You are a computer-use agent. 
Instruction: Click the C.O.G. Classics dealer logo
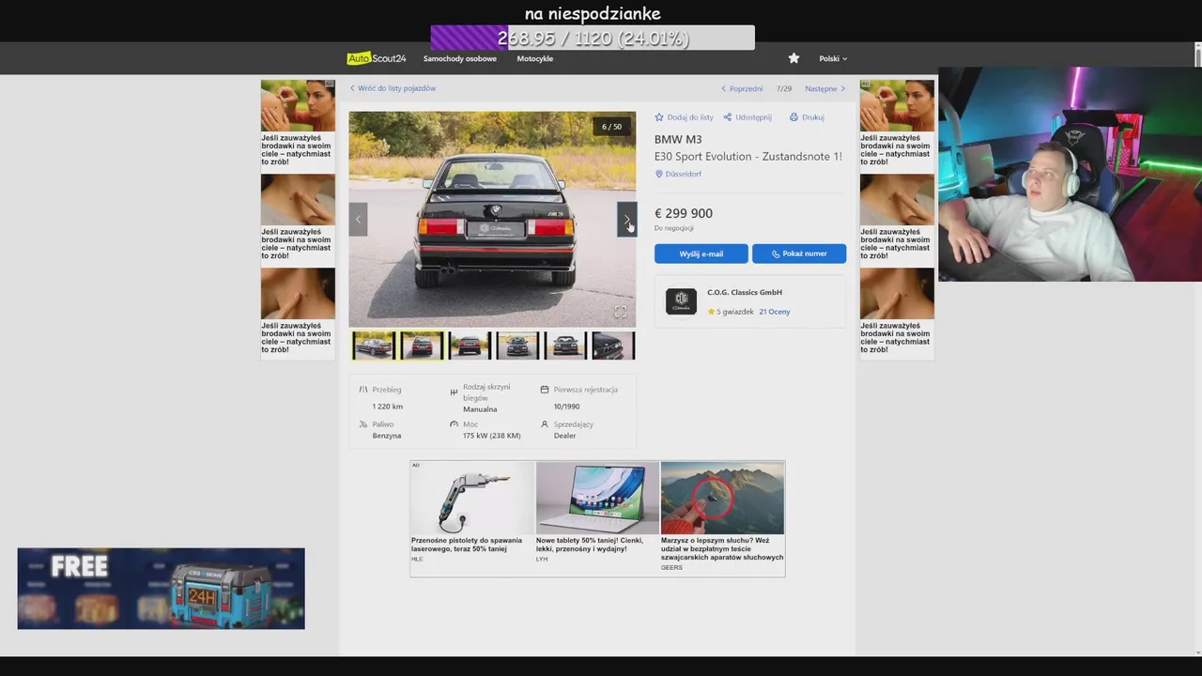coord(681,301)
